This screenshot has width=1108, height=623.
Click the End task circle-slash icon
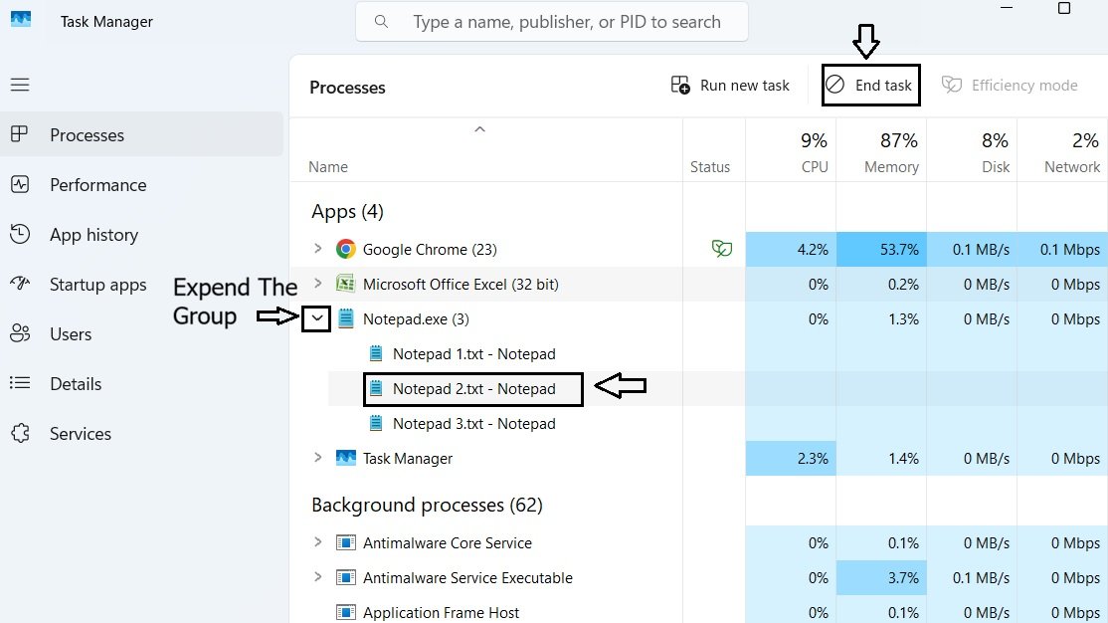click(835, 85)
